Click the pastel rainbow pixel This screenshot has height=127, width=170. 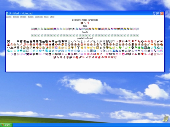(53, 54)
